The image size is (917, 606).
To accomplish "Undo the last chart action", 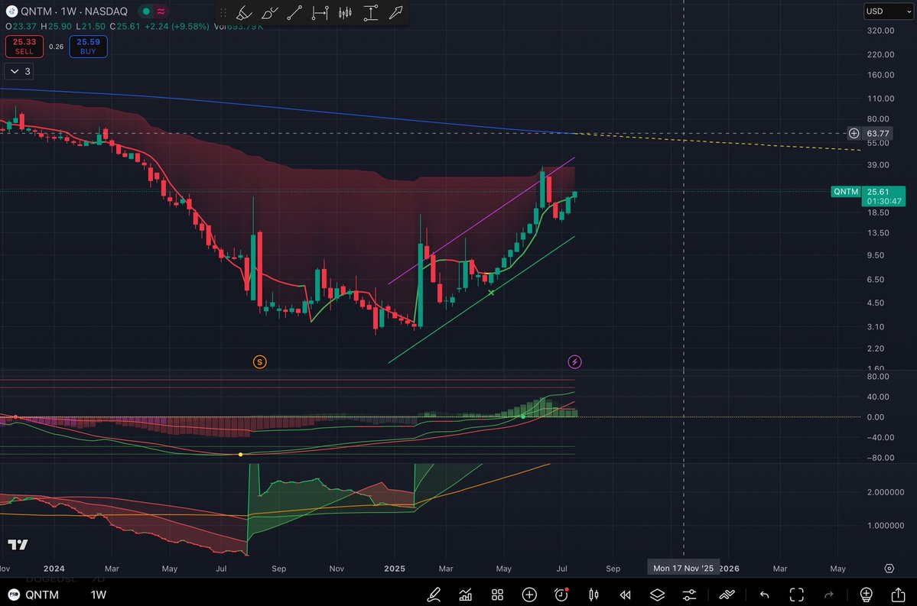I will [x=764, y=595].
